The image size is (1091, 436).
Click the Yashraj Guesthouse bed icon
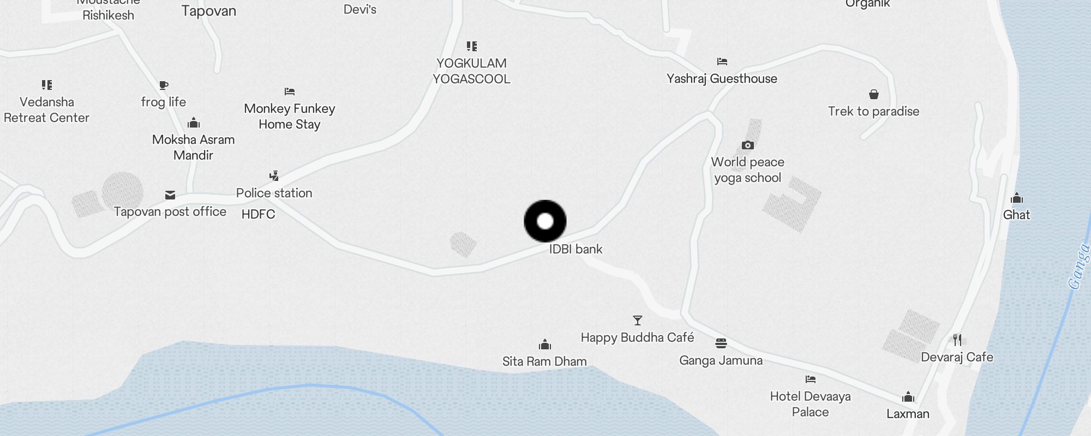(722, 62)
